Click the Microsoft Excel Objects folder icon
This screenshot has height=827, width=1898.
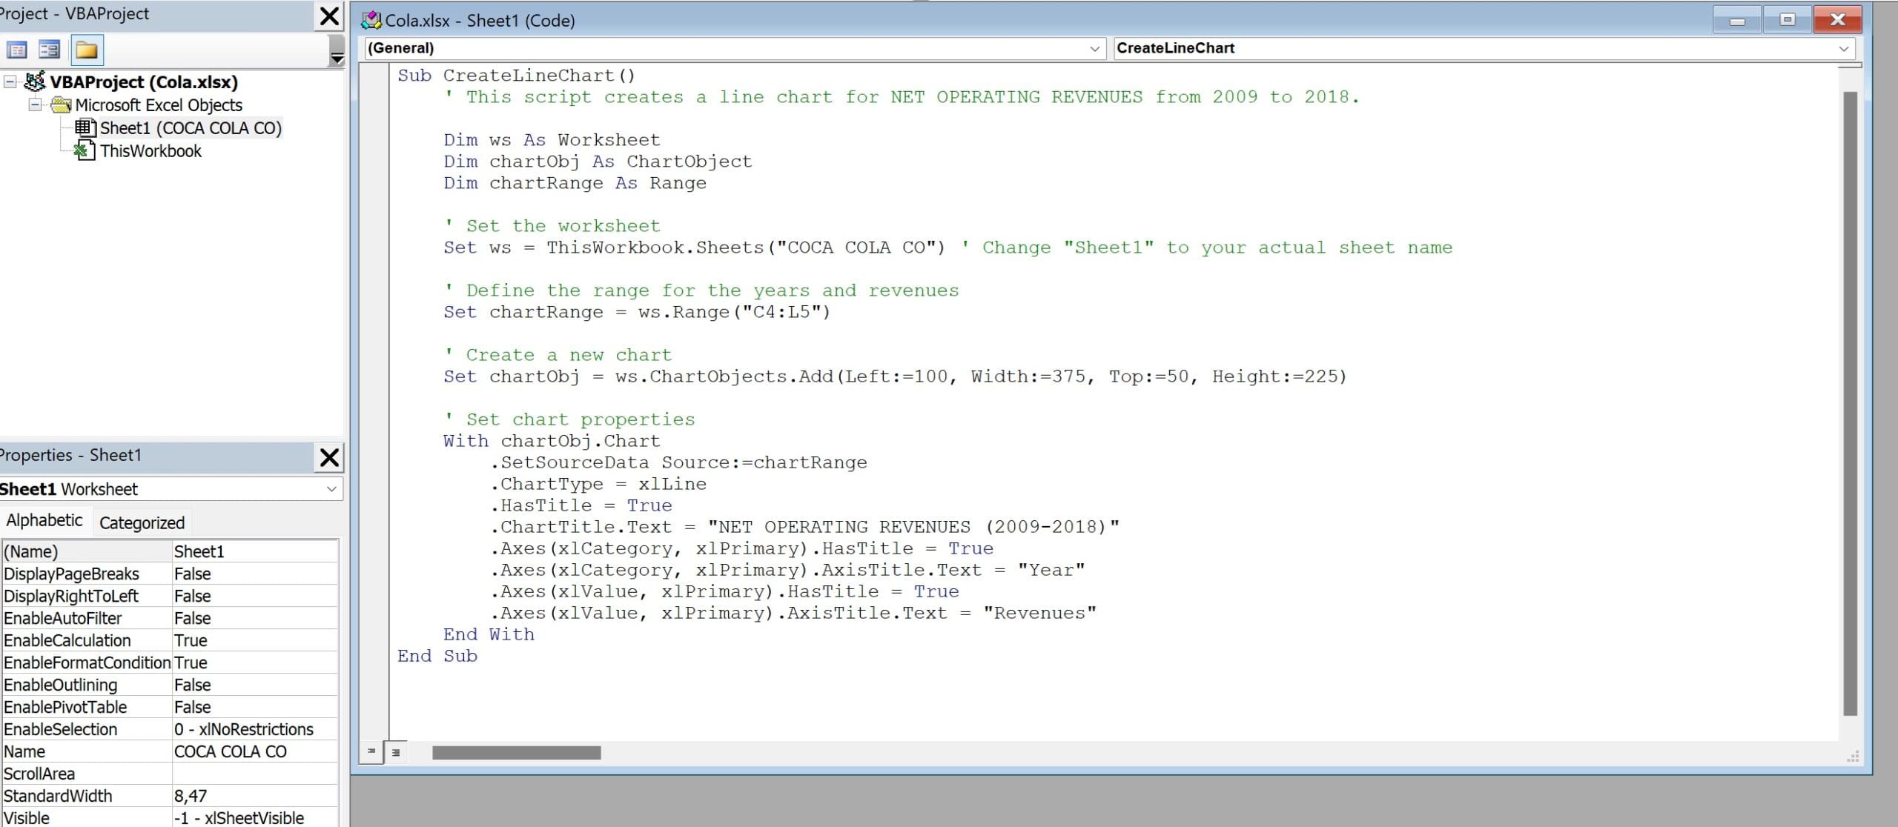coord(61,104)
